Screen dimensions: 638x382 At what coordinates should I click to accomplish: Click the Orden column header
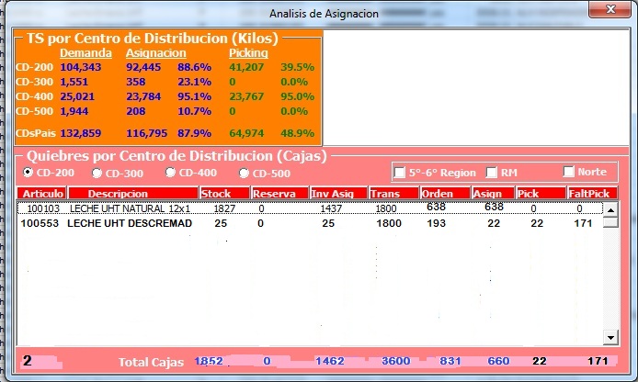[x=445, y=194]
